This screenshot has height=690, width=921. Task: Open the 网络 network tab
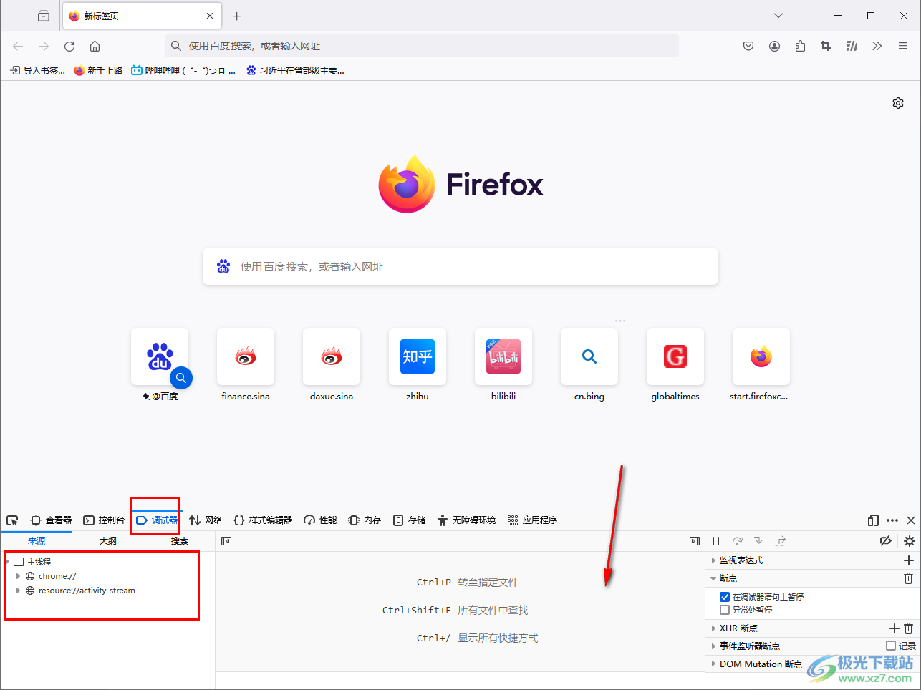206,520
